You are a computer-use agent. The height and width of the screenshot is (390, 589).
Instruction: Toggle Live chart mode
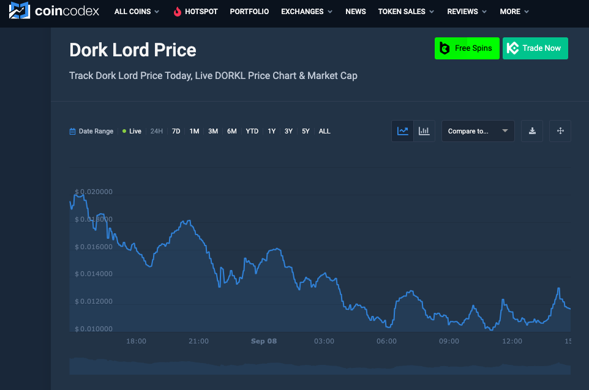132,132
